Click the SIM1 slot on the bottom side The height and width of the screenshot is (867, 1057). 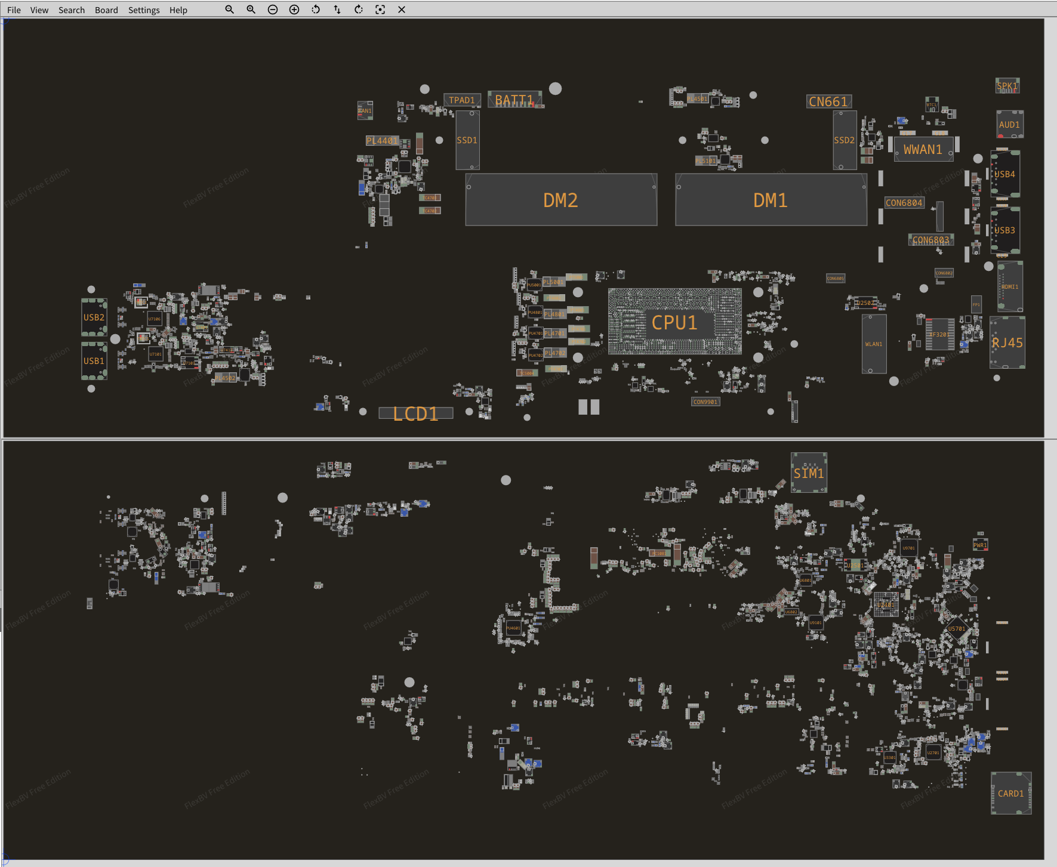[809, 473]
